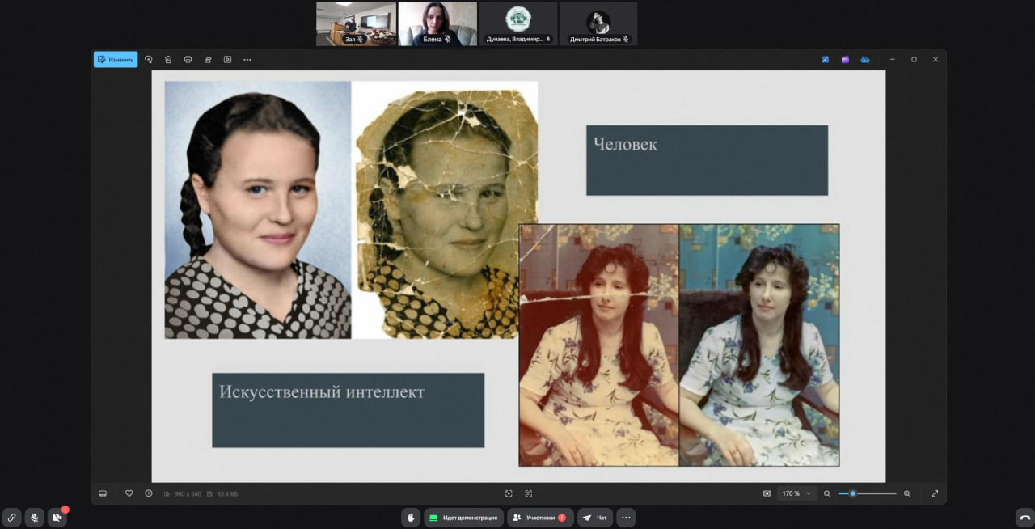The height and width of the screenshot is (529, 1035).
Task: Delete the photo with the trash icon
Action: 168,59
